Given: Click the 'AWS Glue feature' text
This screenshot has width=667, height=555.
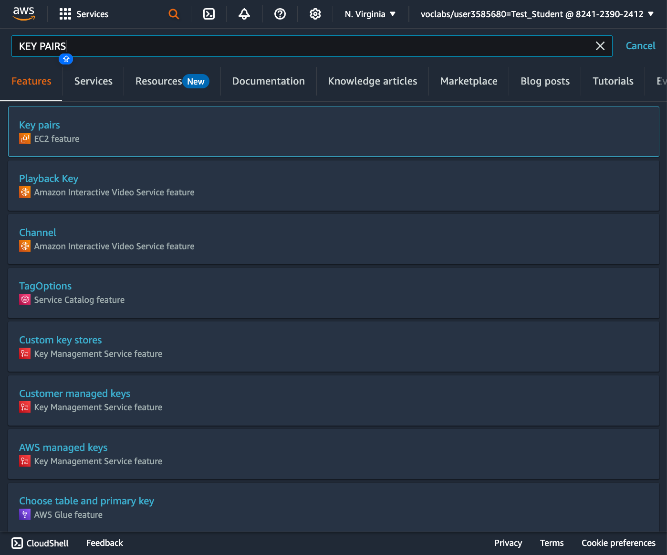Looking at the screenshot, I should pyautogui.click(x=68, y=515).
